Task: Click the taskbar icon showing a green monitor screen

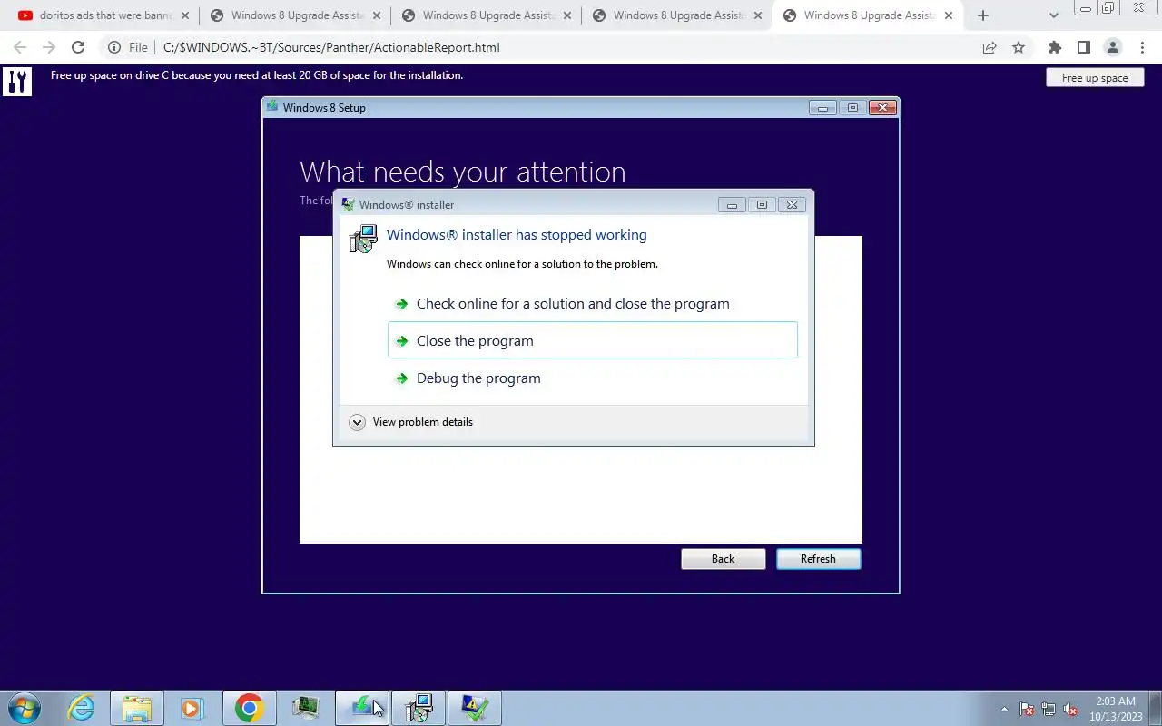Action: click(306, 708)
